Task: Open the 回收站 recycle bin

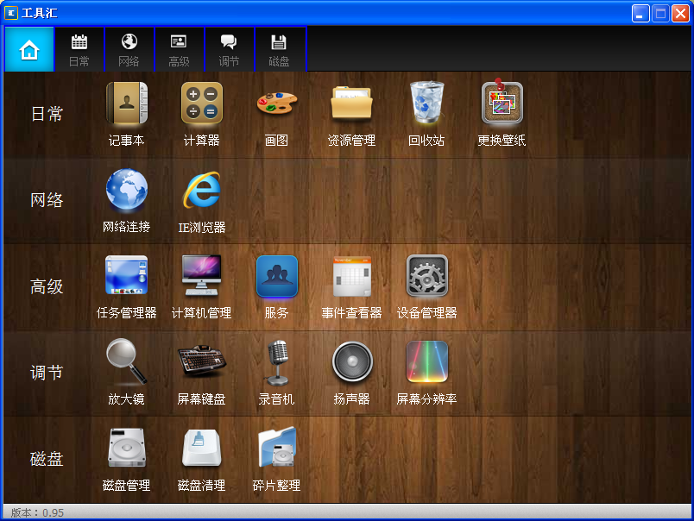Action: [x=426, y=102]
